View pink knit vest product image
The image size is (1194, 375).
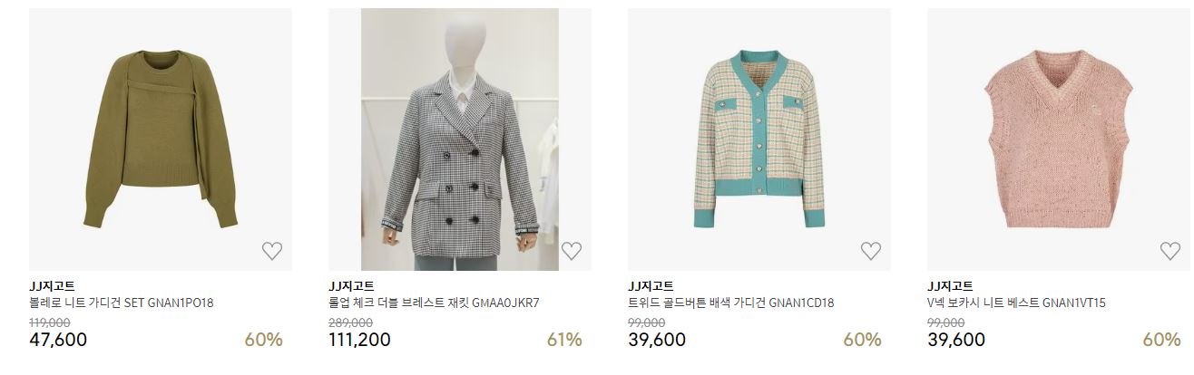pos(1059,139)
